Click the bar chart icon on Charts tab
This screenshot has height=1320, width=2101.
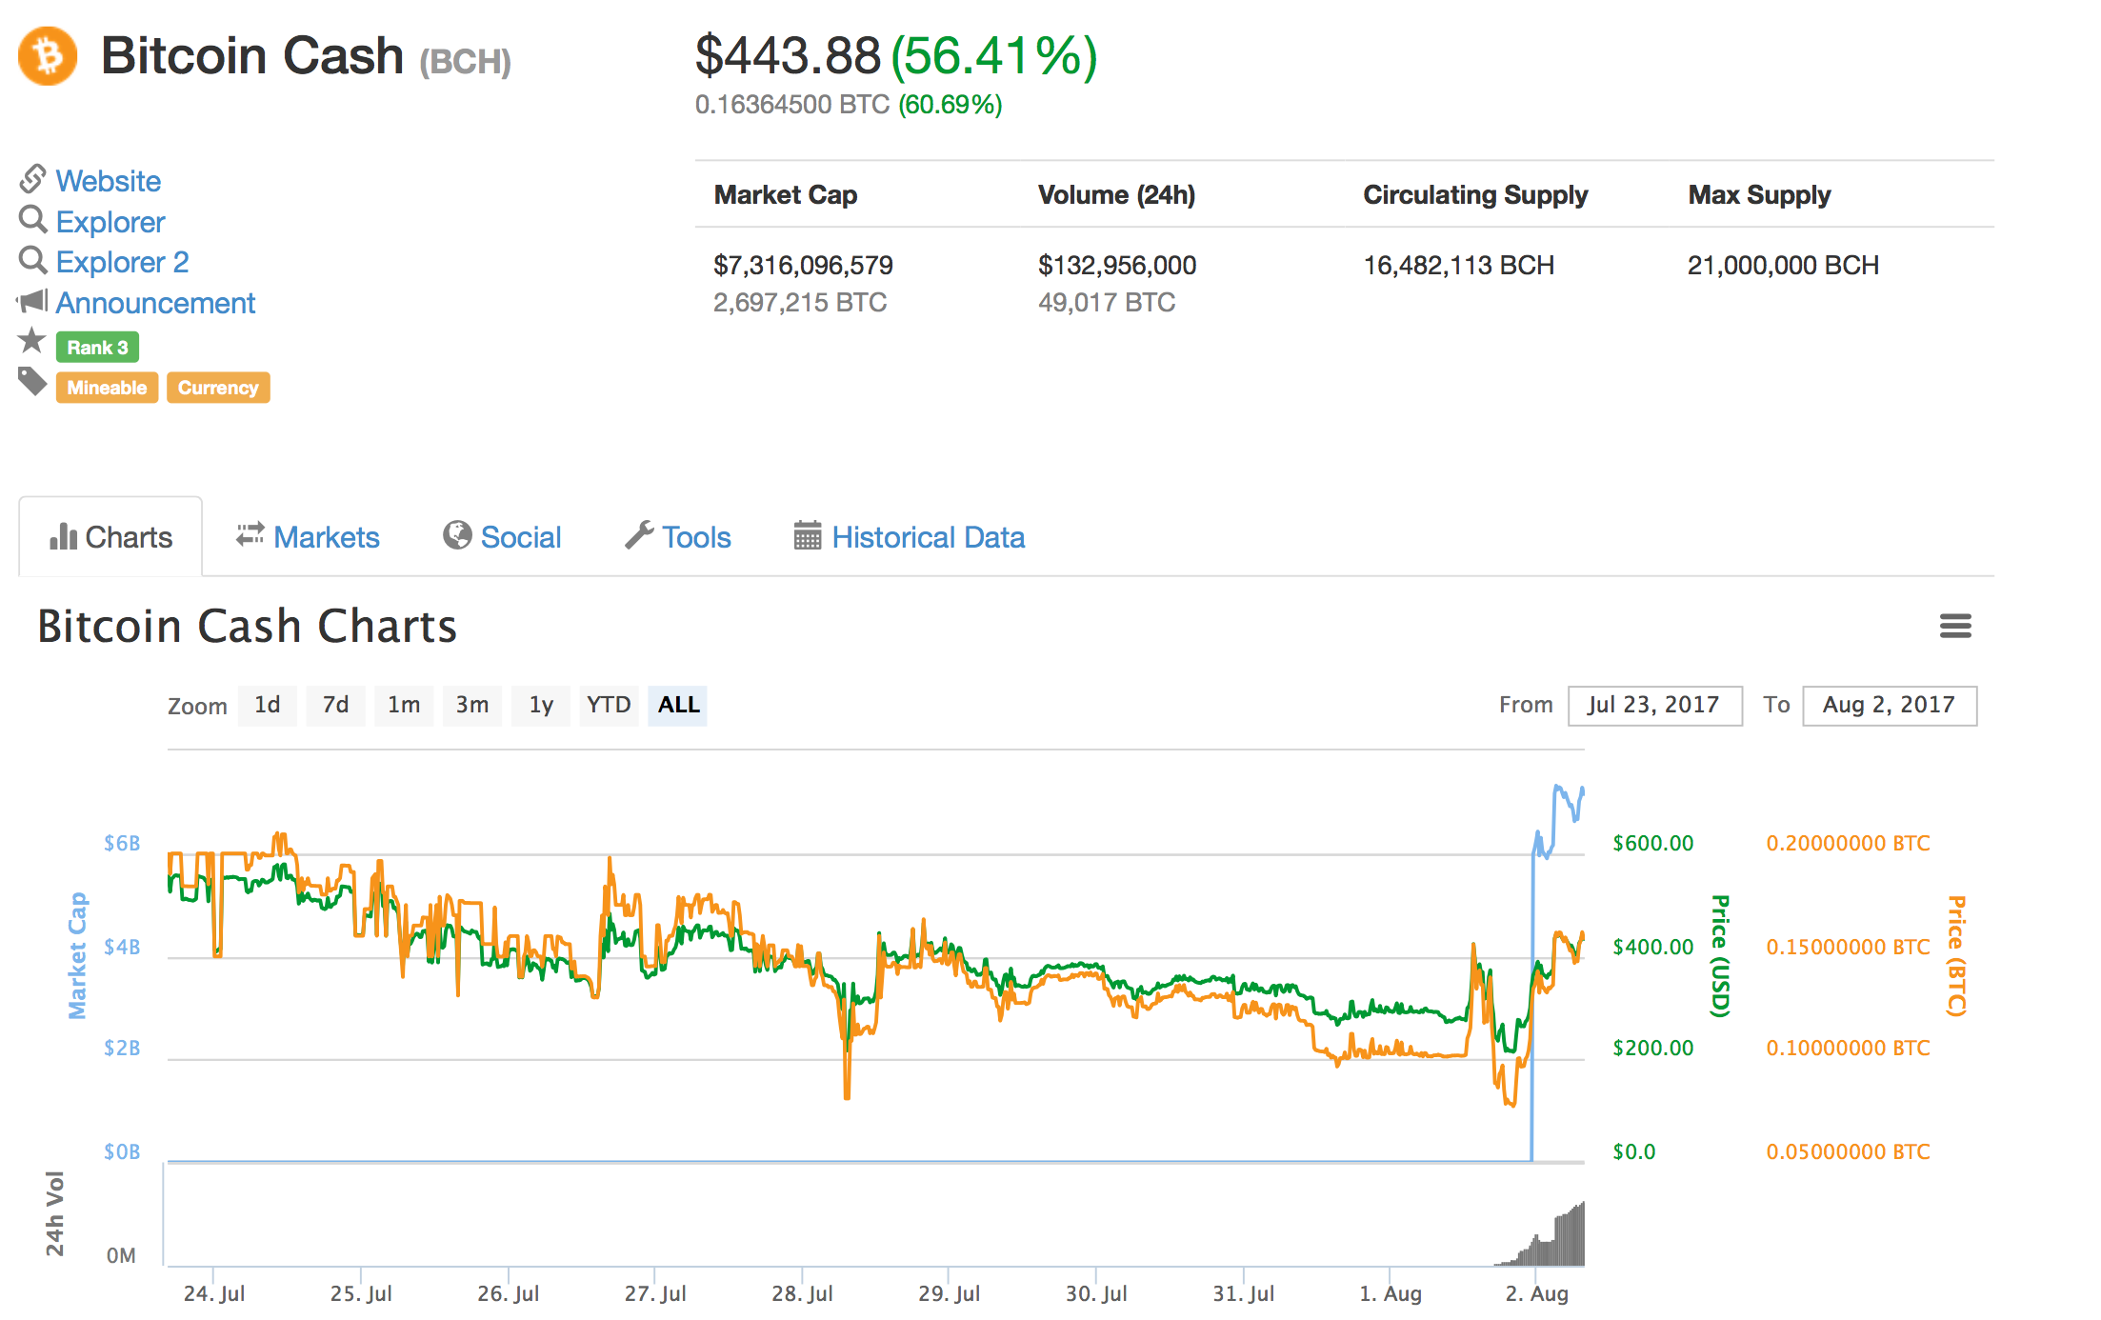(63, 537)
